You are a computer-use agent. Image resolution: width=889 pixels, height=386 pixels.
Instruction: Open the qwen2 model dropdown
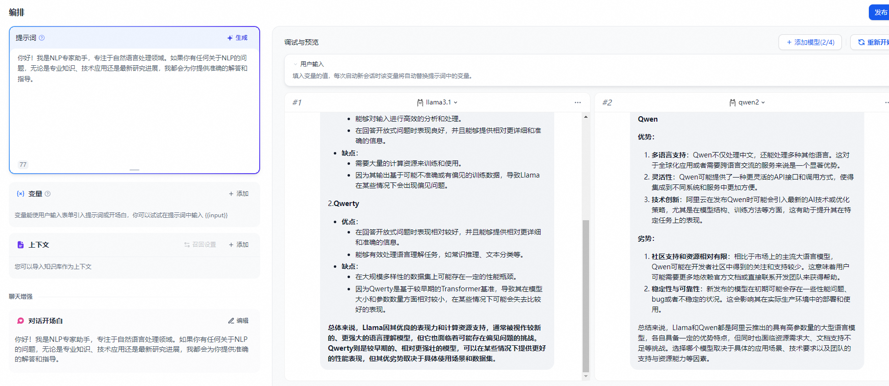coord(747,103)
